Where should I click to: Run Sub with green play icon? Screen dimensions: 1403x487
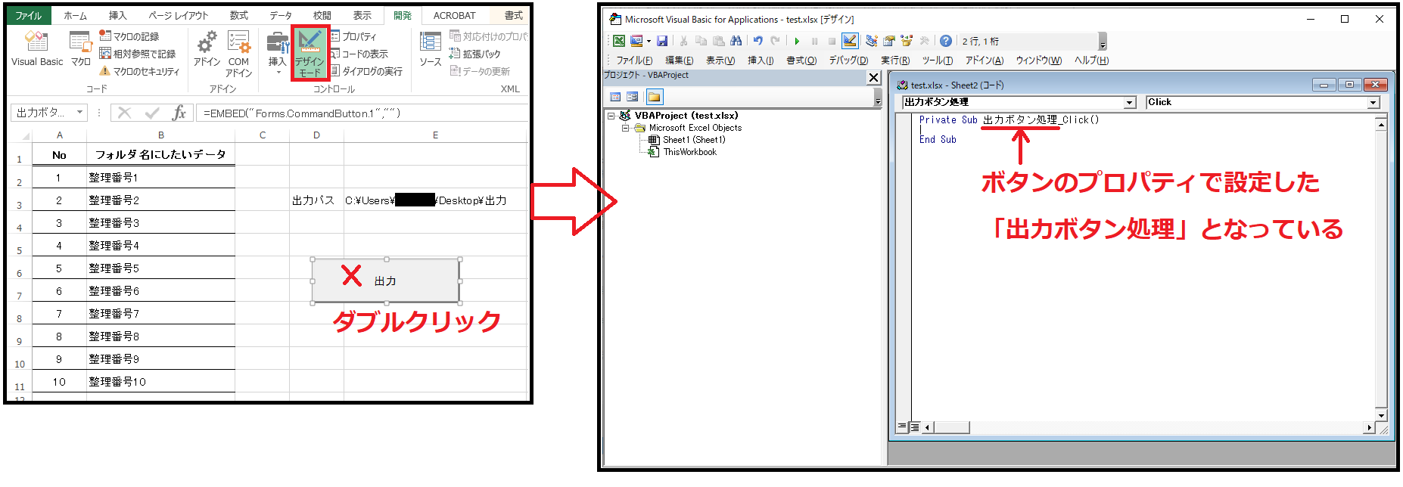tap(797, 41)
